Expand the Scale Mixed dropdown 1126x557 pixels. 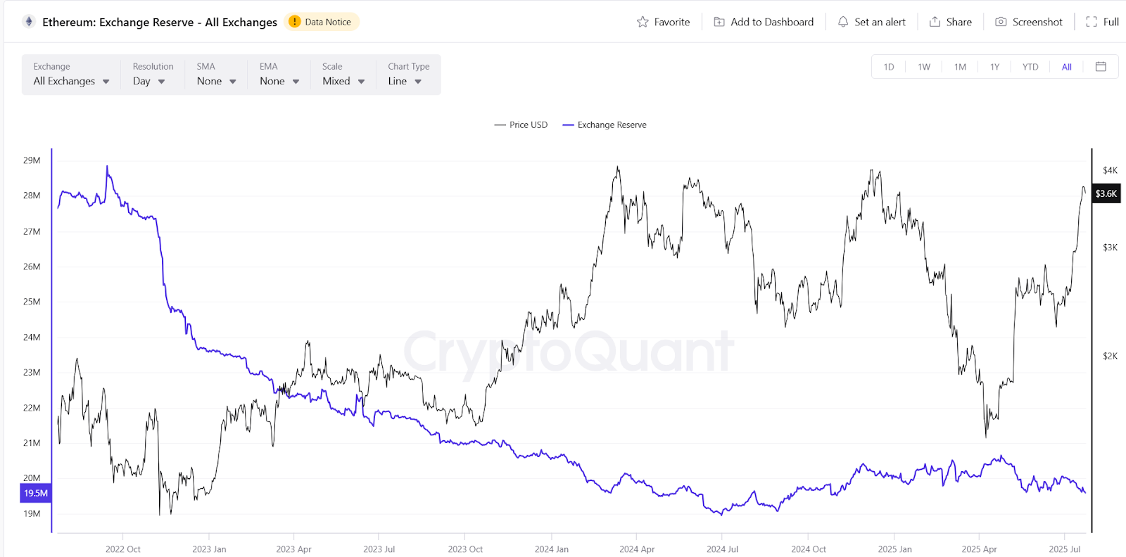[343, 82]
